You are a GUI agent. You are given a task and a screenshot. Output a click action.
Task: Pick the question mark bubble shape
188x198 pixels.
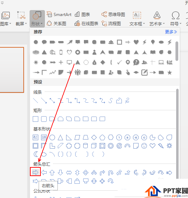click(x=136, y=62)
